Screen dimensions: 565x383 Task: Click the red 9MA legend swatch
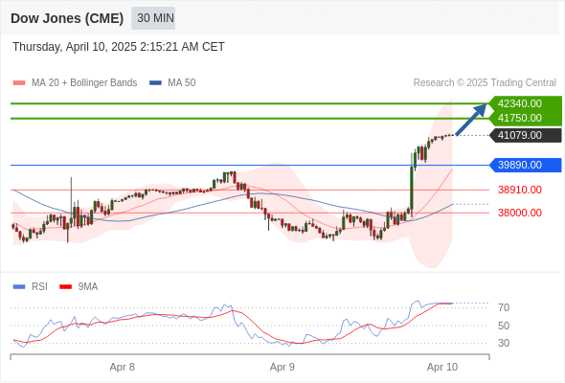click(65, 287)
